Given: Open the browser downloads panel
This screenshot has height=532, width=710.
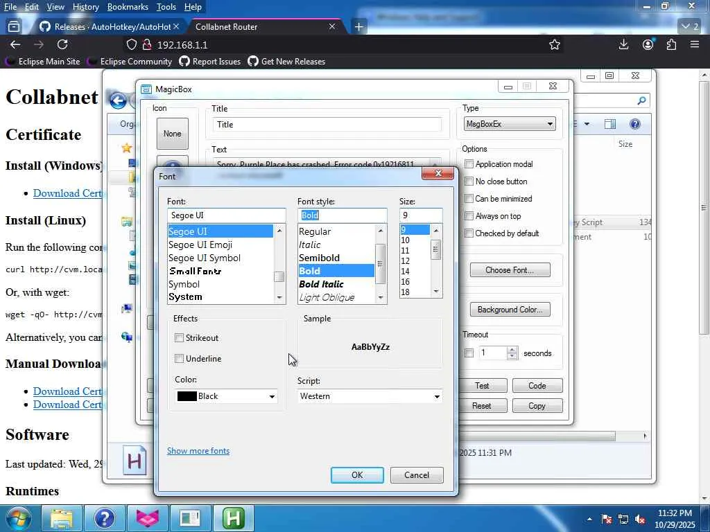Looking at the screenshot, I should click(x=623, y=44).
